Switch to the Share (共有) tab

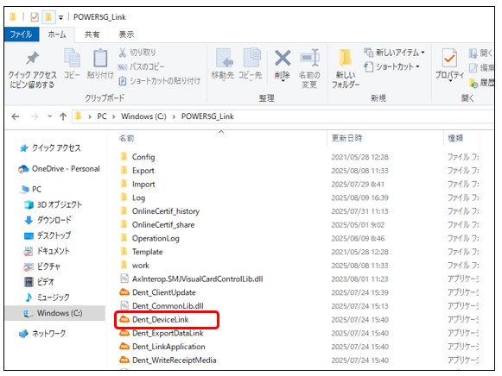pyautogui.click(x=92, y=34)
